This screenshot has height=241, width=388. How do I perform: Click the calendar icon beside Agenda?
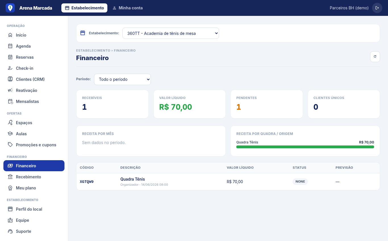coord(10,46)
